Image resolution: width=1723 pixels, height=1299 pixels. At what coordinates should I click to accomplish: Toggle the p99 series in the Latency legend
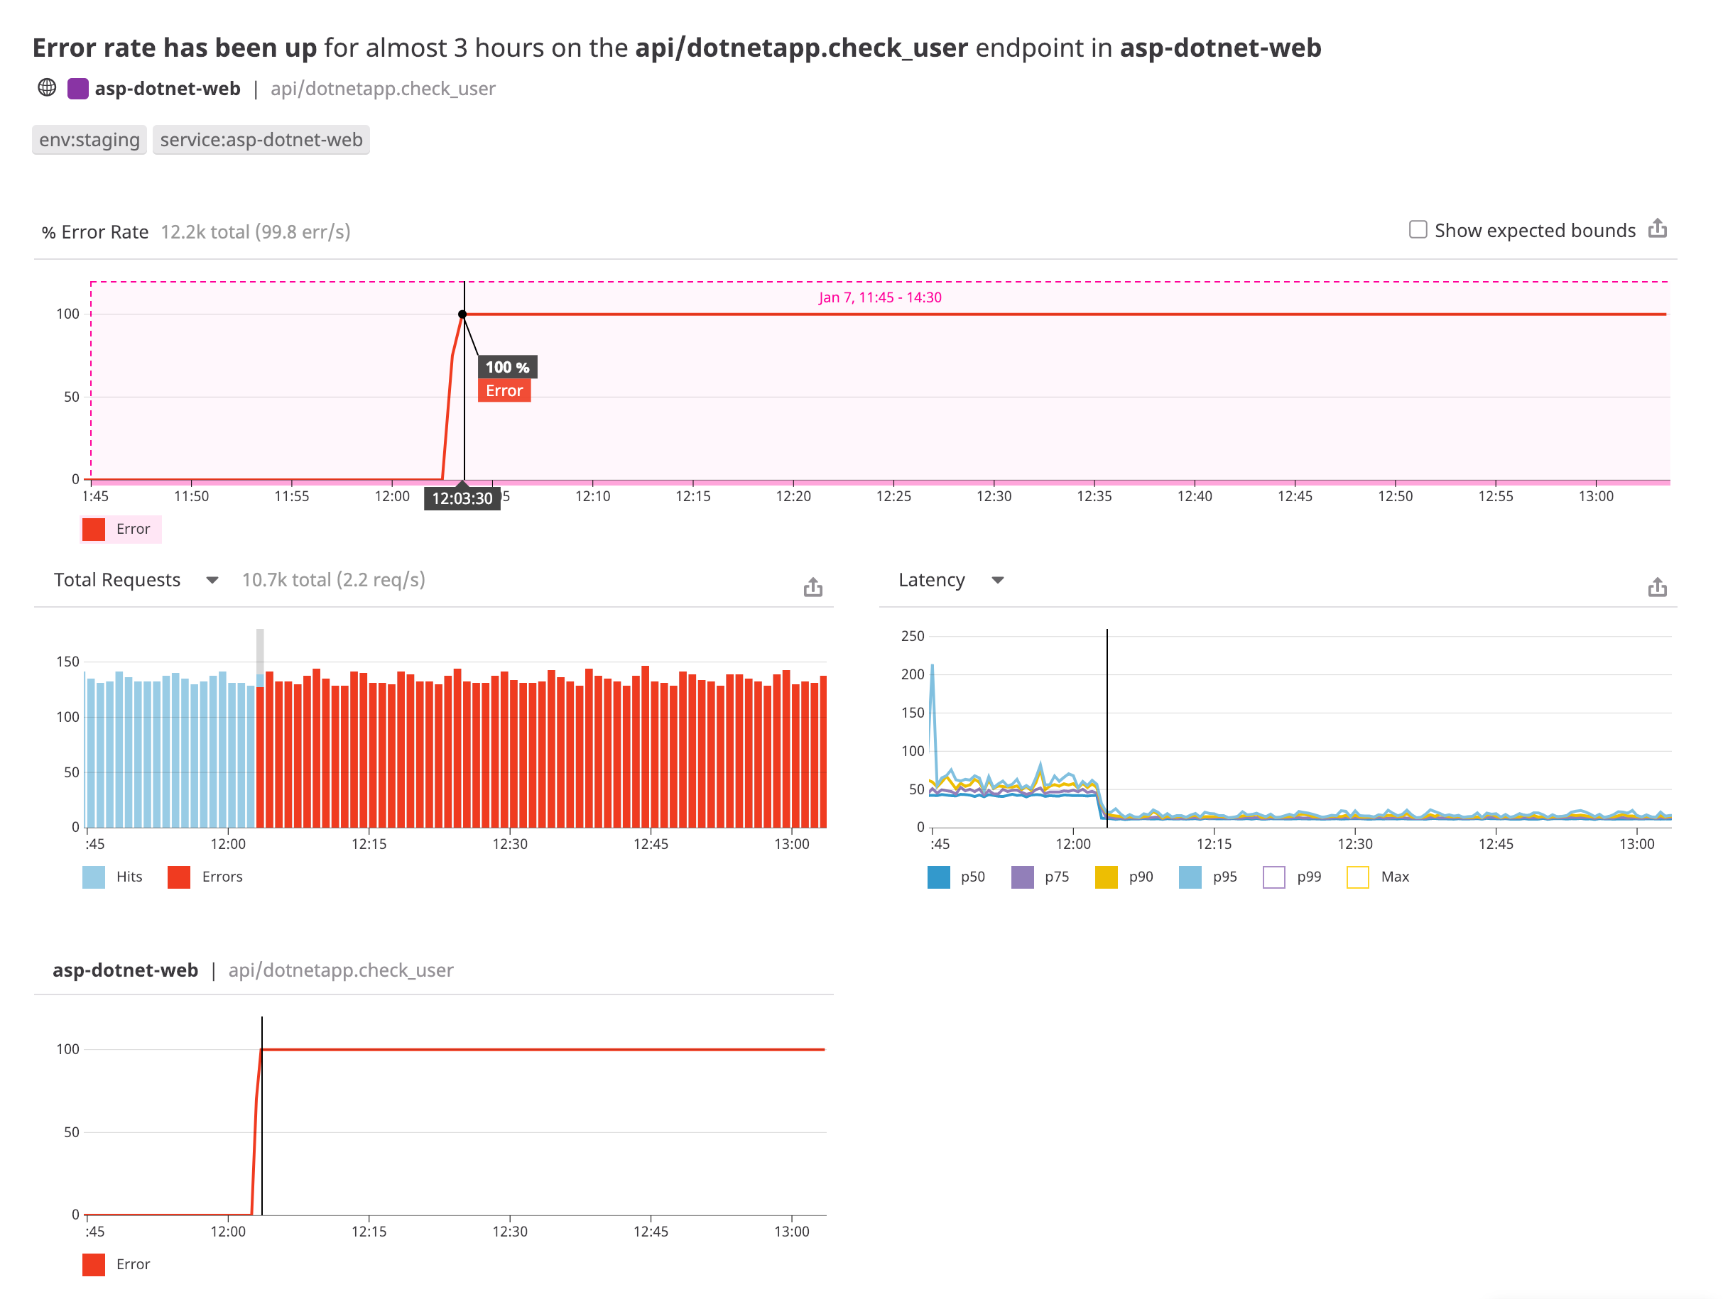[x=1273, y=877]
